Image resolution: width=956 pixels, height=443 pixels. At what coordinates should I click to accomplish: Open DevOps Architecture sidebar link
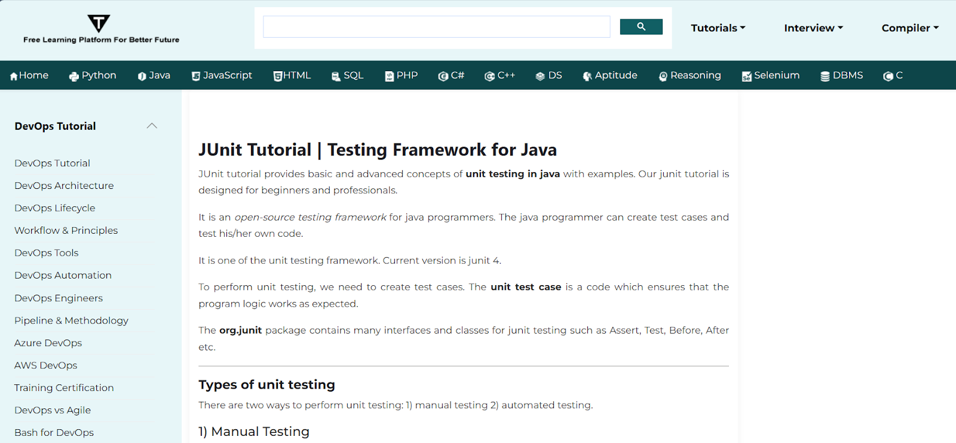(x=64, y=185)
